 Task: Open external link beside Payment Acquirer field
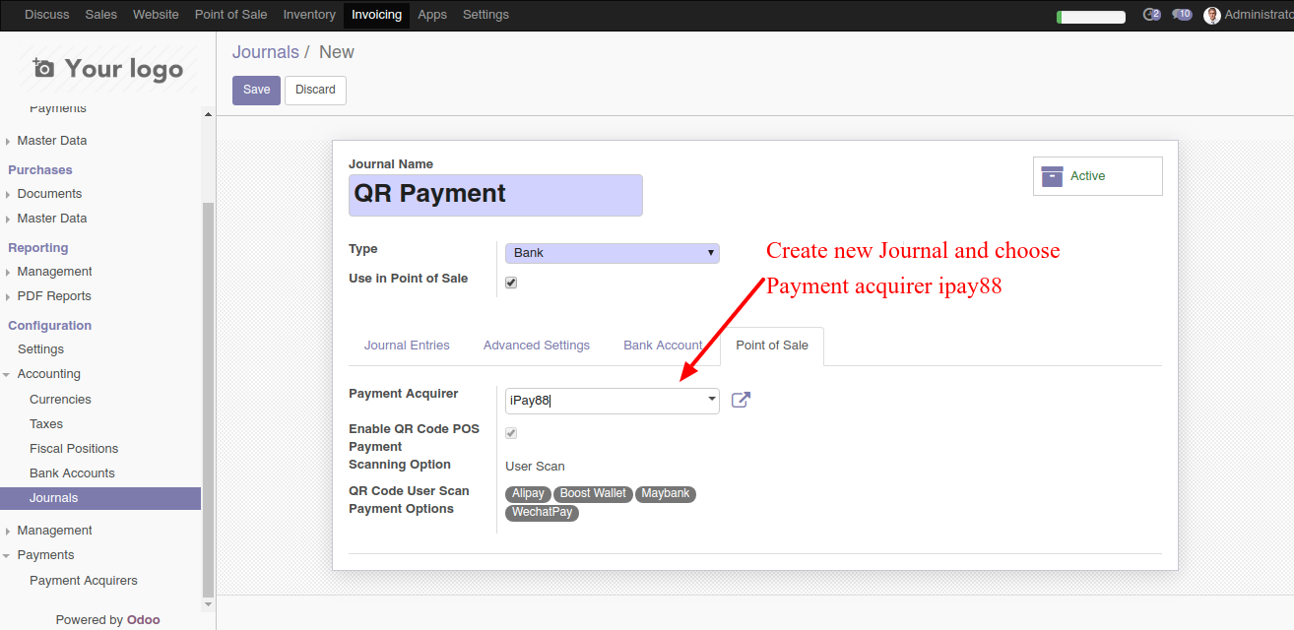[x=741, y=400]
